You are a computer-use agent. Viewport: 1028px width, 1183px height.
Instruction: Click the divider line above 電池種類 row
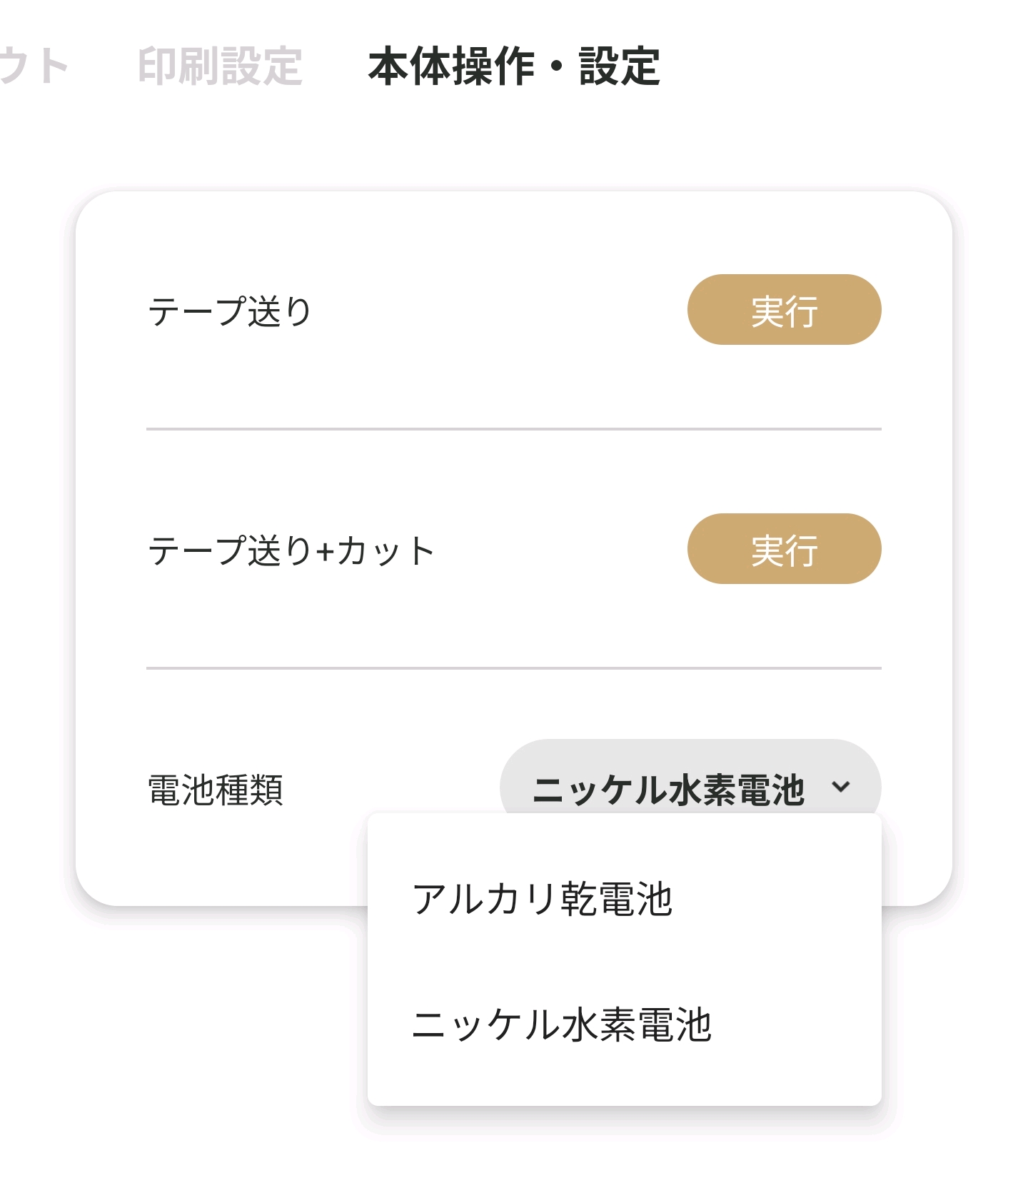pyautogui.click(x=513, y=668)
